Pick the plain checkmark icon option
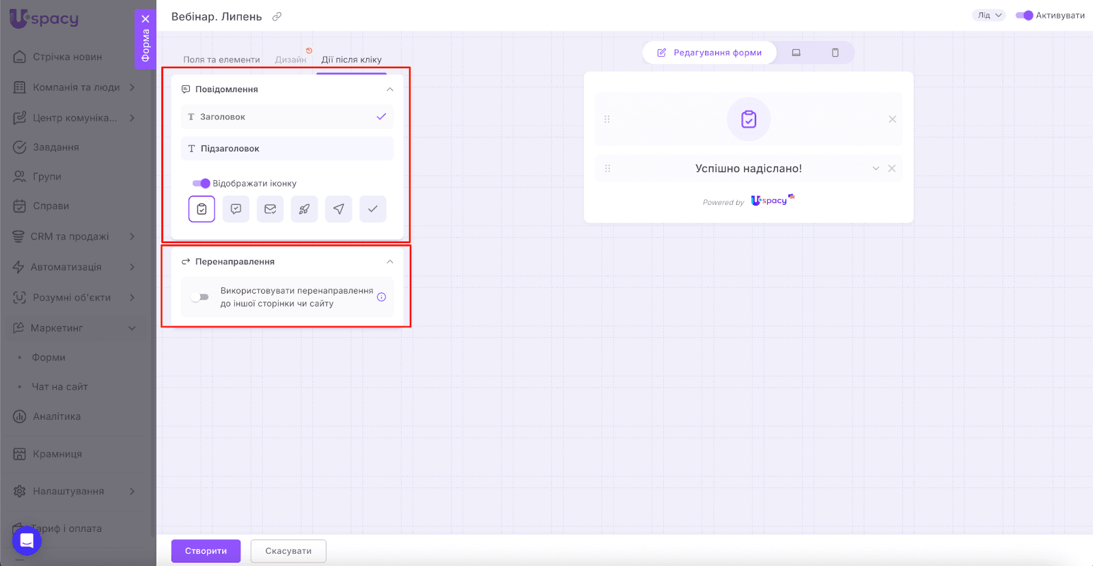Screen dimensions: 1093x566 [x=372, y=209]
